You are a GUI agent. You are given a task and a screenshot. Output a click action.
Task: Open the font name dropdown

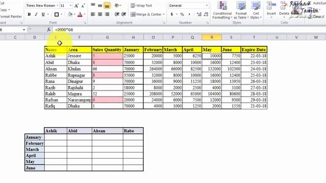(58, 6)
